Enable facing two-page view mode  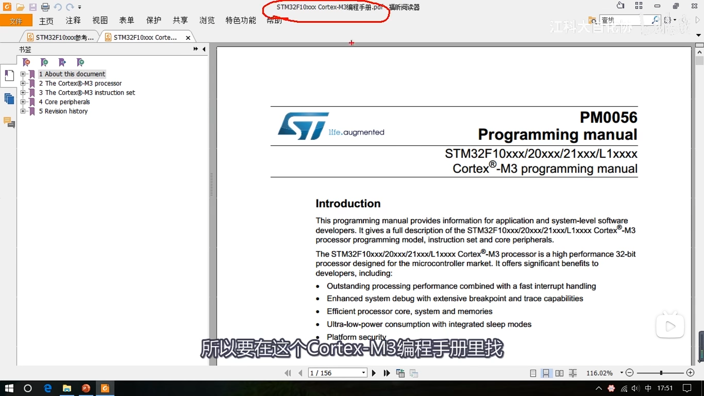point(559,373)
